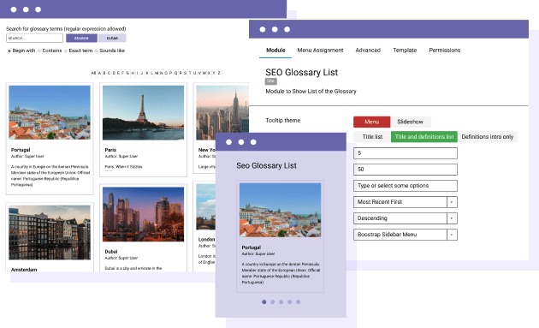Go to fourth slide via pagination dot
Image resolution: width=539 pixels, height=328 pixels.
click(290, 301)
